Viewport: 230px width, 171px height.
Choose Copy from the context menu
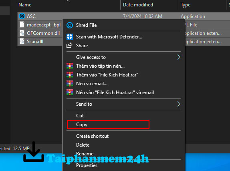point(82,125)
